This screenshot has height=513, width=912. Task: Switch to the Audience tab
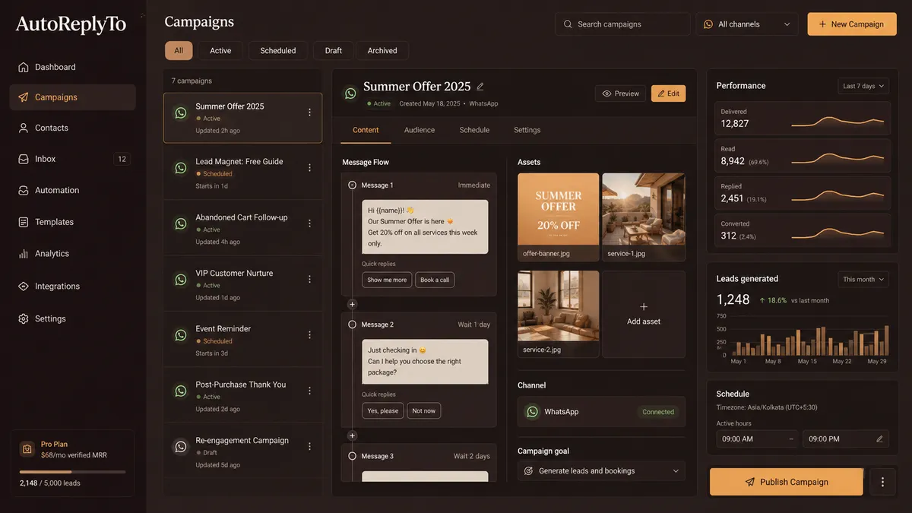420,130
